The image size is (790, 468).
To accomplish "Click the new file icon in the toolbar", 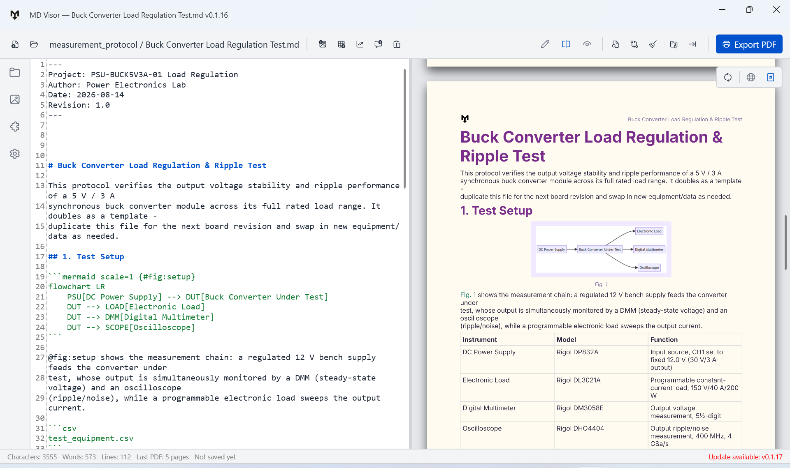I will (15, 44).
